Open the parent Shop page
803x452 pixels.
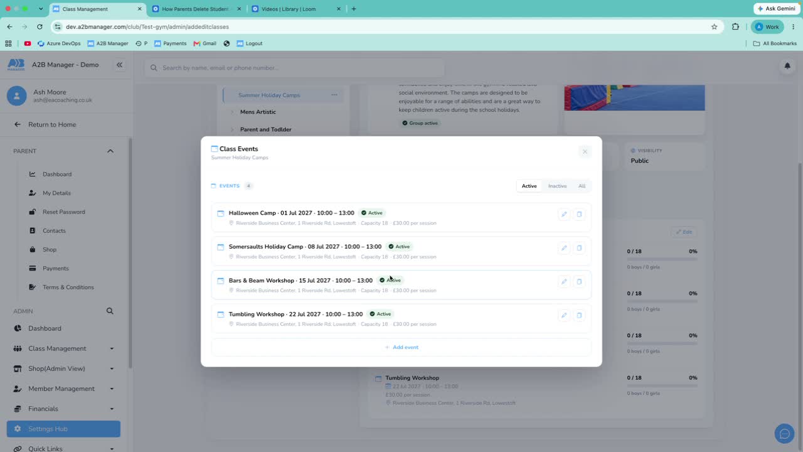(50, 249)
